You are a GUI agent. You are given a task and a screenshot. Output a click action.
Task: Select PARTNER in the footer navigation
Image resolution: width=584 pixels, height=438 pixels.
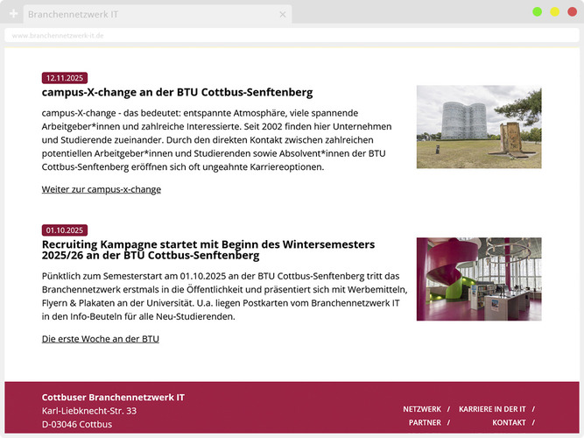(x=425, y=422)
